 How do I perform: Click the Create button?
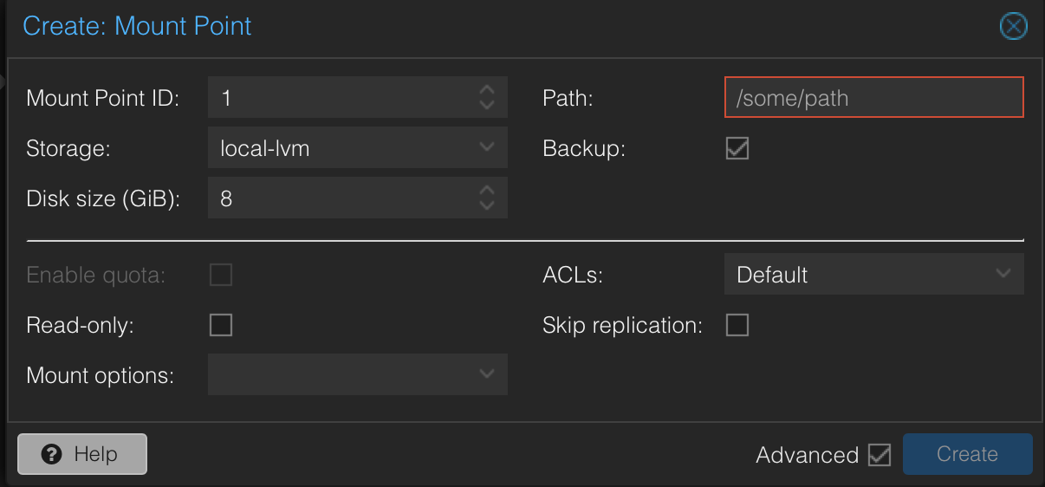point(967,454)
